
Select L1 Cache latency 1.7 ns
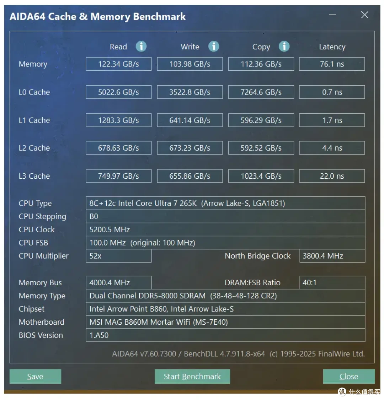click(332, 120)
